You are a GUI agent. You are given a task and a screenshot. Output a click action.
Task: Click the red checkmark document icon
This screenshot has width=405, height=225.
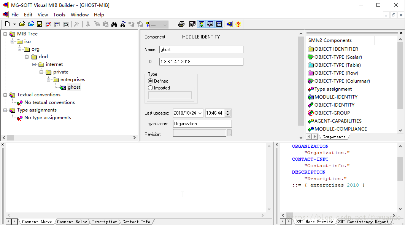(x=48, y=24)
